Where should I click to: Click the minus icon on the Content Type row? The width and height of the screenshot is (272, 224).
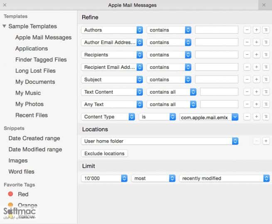[x=247, y=117]
